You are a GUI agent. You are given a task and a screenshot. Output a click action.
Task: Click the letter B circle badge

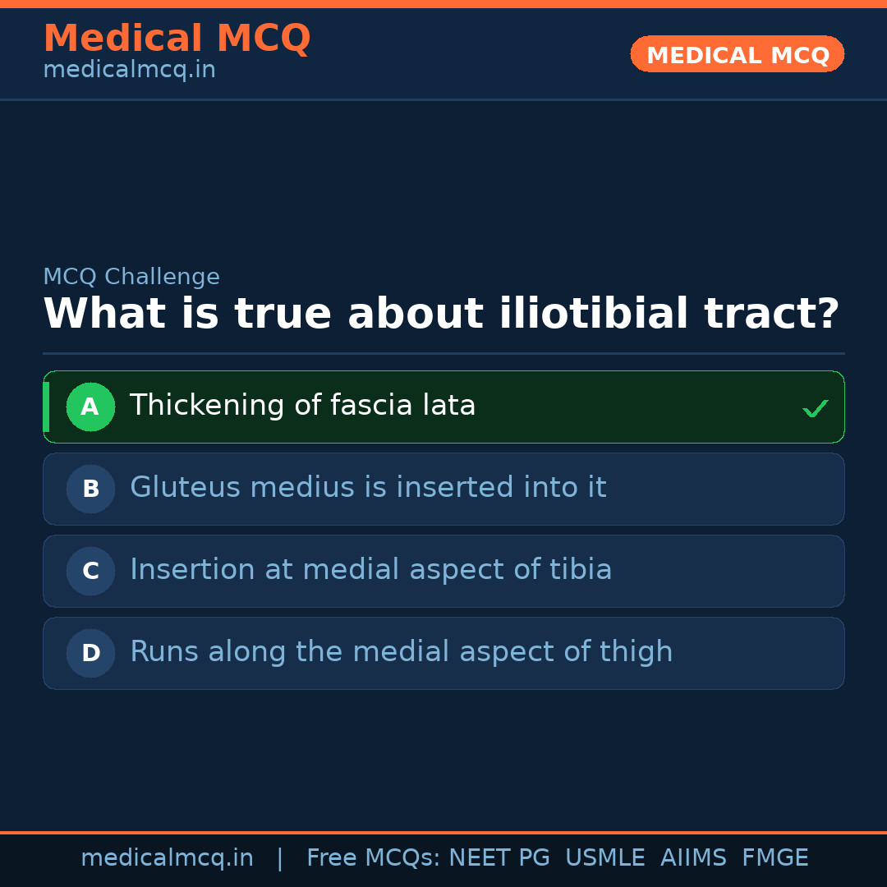[90, 489]
